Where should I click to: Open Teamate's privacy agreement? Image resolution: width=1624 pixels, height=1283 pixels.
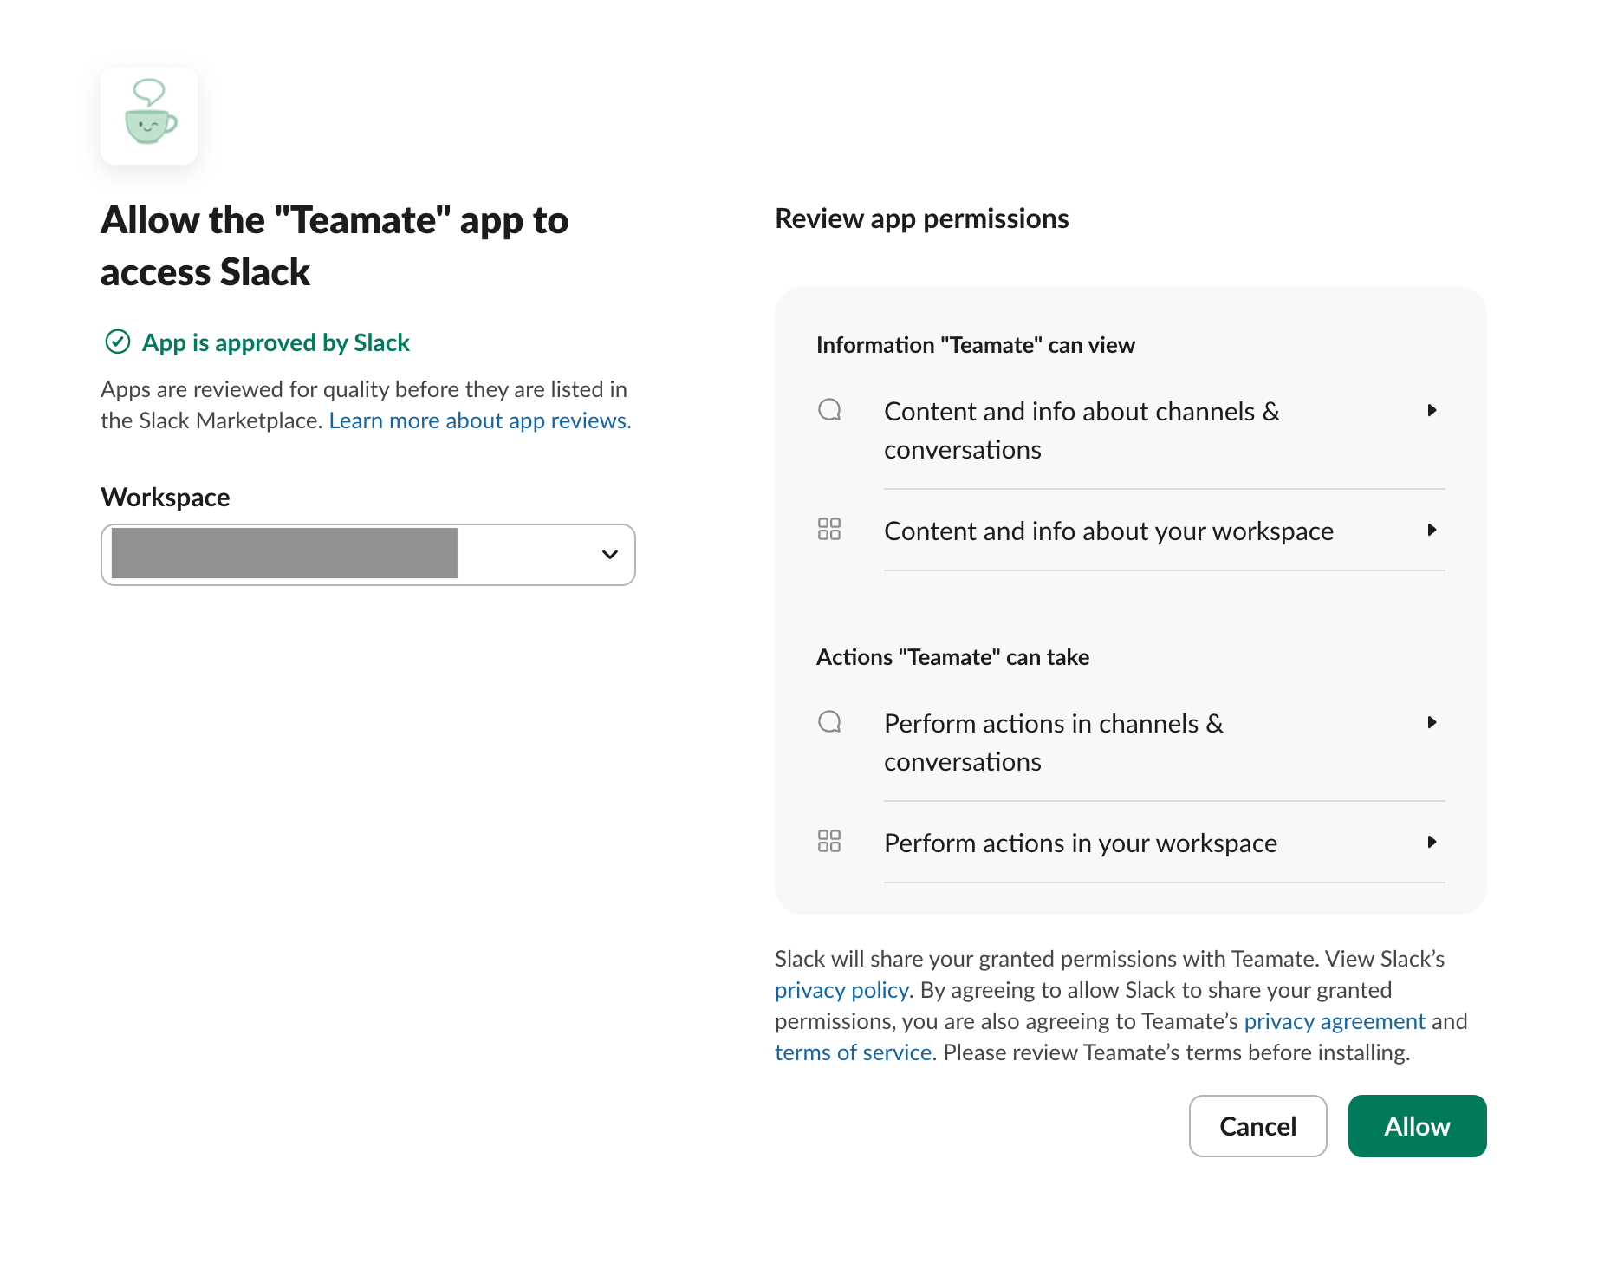pyautogui.click(x=1333, y=1021)
